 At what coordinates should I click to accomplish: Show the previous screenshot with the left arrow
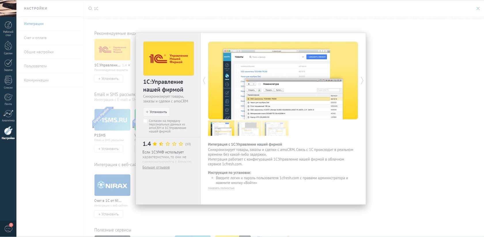[204, 81]
